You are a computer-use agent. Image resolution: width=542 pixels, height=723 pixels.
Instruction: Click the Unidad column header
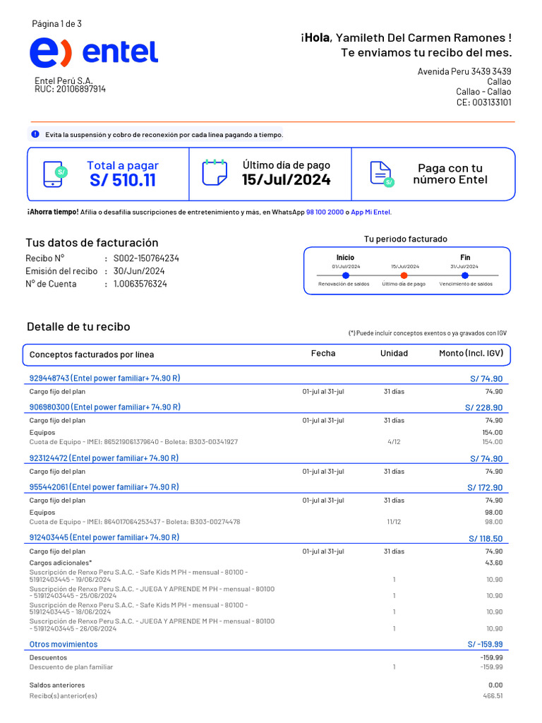click(394, 353)
